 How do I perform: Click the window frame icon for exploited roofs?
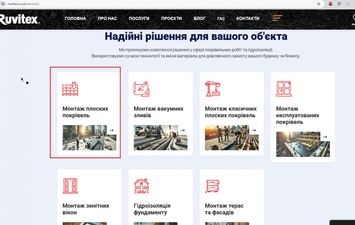[x=284, y=89]
